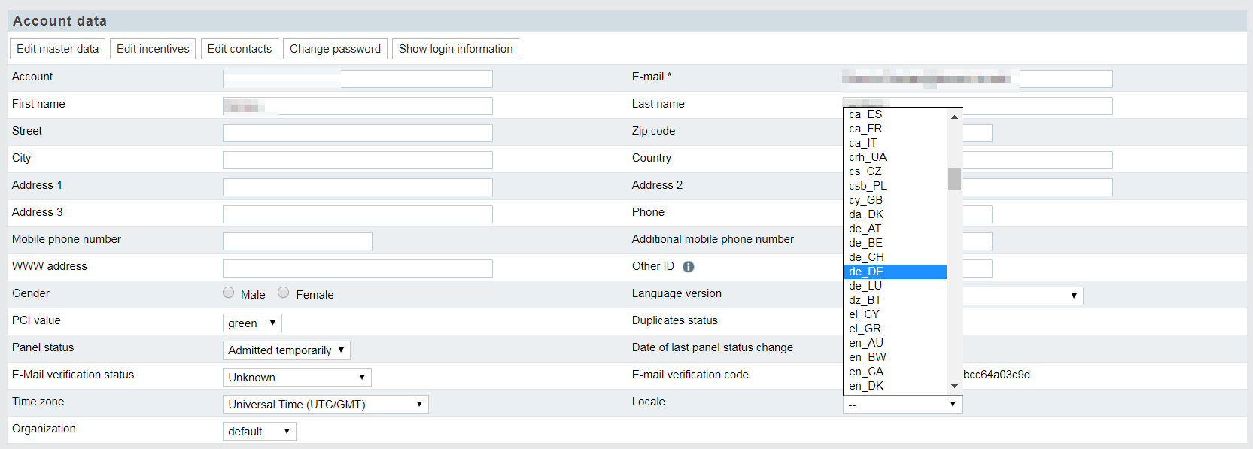Choose ca_ES in locale list
The image size is (1253, 449).
(x=896, y=114)
